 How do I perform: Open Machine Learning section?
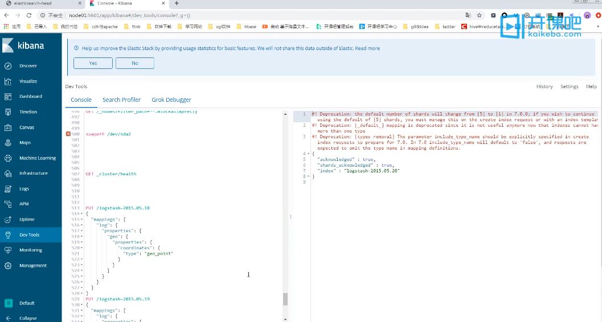37,158
